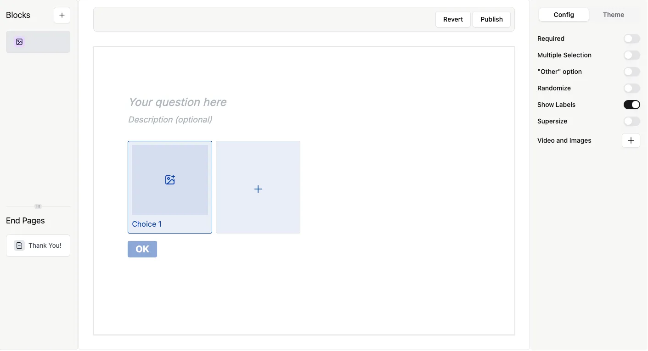The height and width of the screenshot is (351, 648).
Task: Click the plus button for Video and Images
Action: 631,140
